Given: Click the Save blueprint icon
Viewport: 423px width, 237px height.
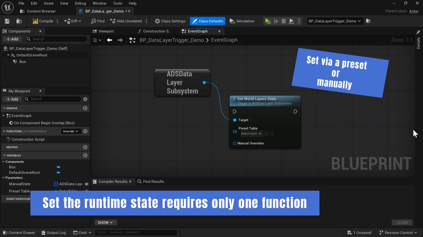Looking at the screenshot, I should coord(7,21).
